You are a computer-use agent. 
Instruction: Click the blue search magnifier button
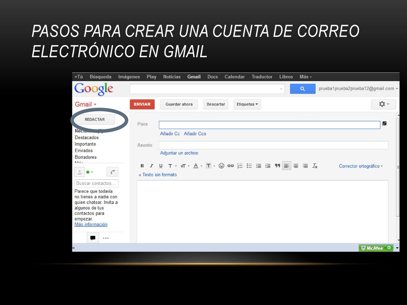[302, 89]
